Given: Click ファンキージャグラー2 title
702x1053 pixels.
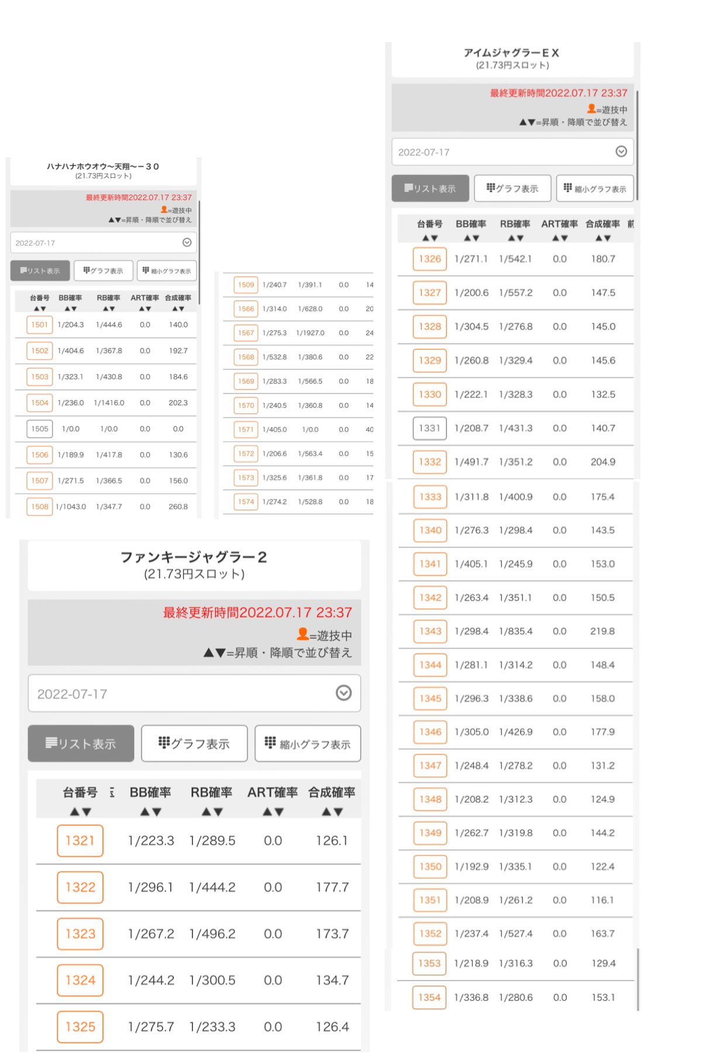Looking at the screenshot, I should pos(194,557).
